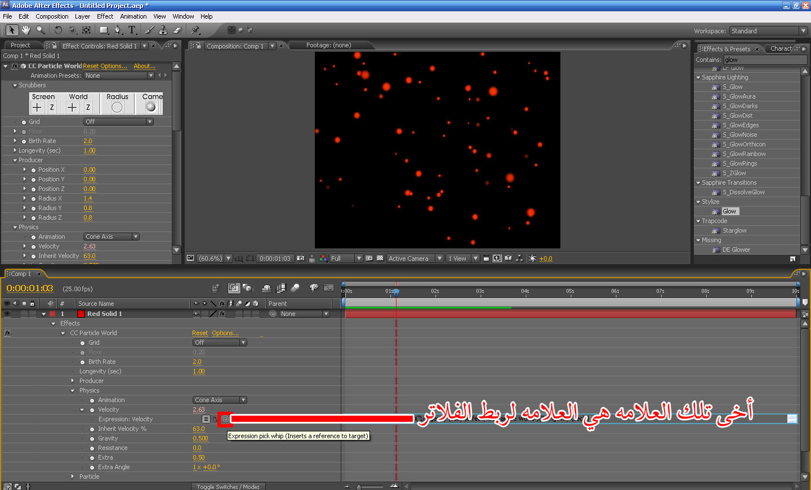
Task: Toggle the transparency grid checkerboard icon
Action: tap(380, 259)
